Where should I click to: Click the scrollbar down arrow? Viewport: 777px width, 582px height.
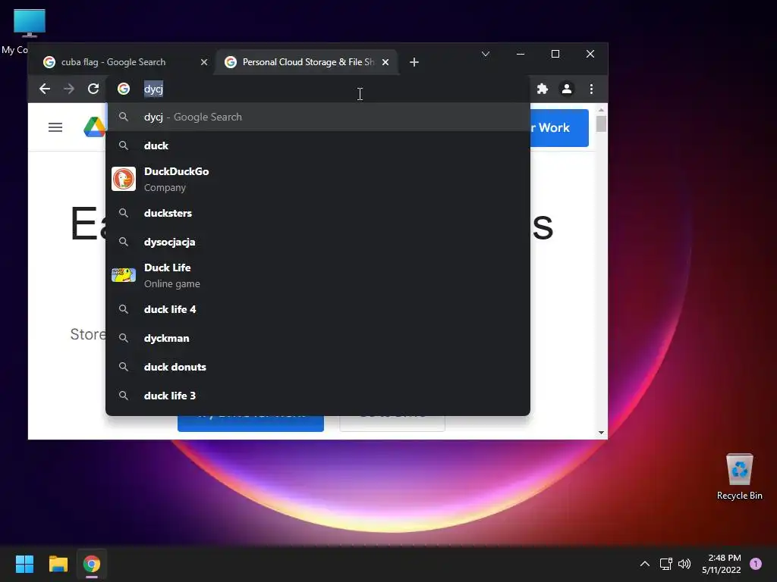click(x=601, y=433)
